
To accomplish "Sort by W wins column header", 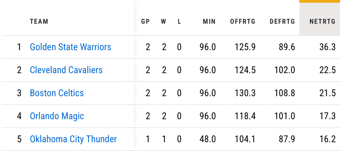I will click(164, 22).
